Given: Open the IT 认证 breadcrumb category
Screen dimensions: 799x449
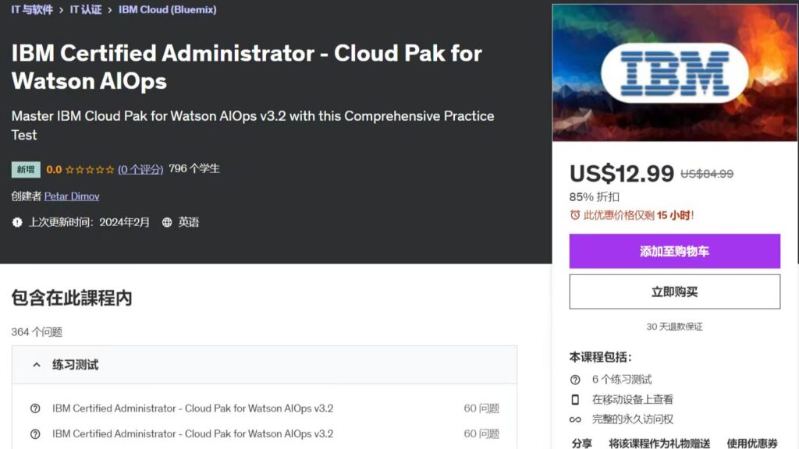Looking at the screenshot, I should (86, 10).
